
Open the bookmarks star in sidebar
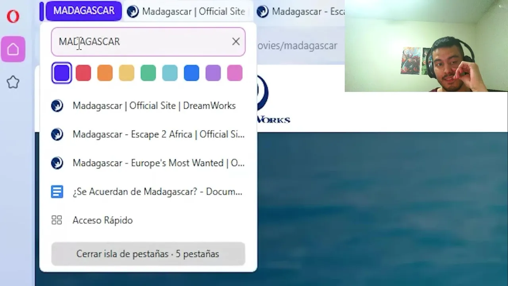pos(13,82)
